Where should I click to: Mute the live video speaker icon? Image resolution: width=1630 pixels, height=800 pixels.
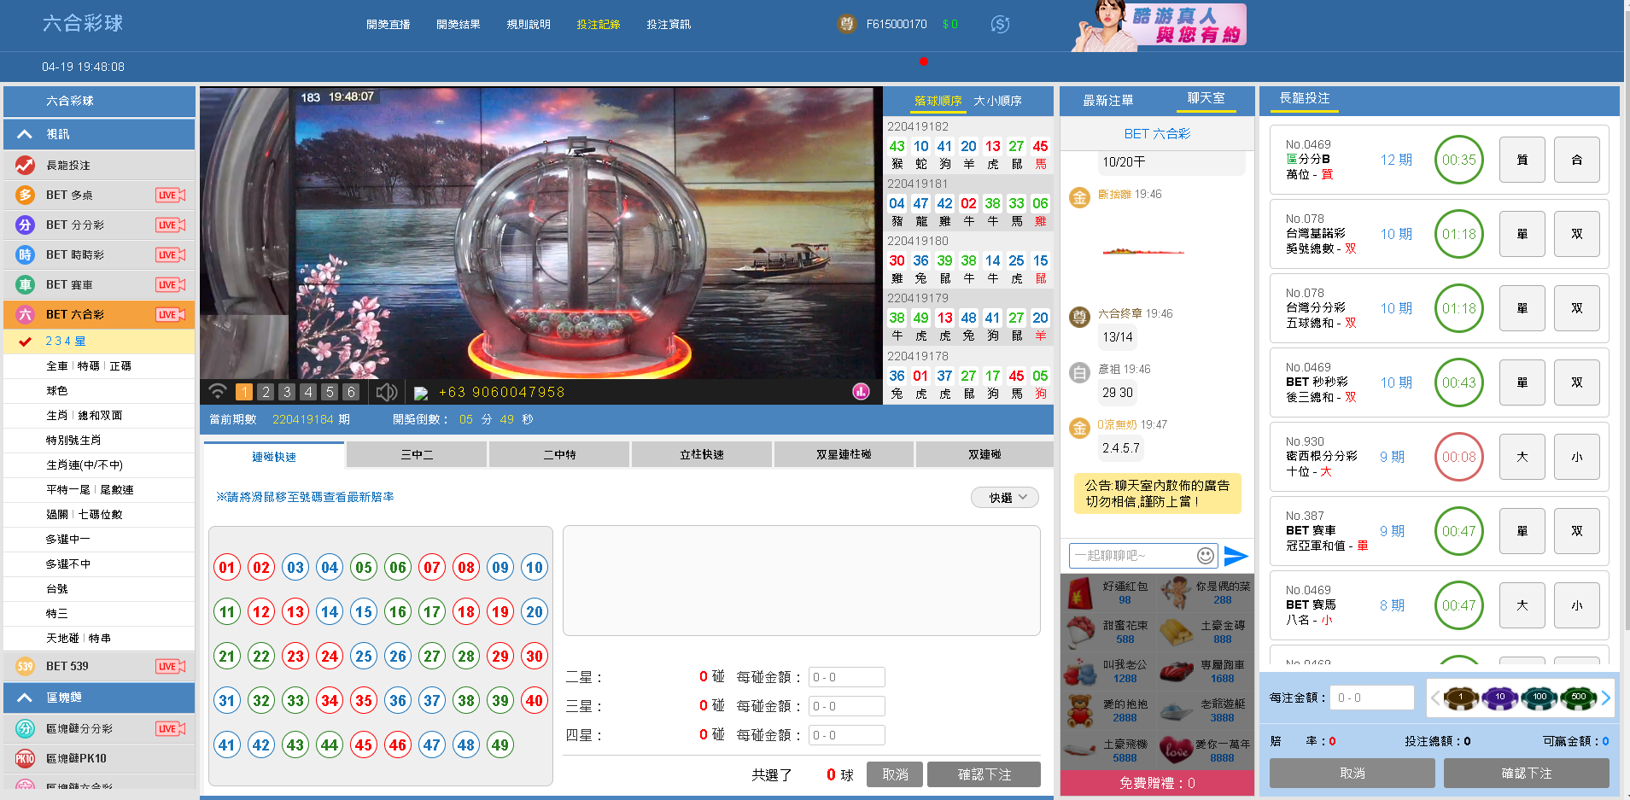coord(386,392)
